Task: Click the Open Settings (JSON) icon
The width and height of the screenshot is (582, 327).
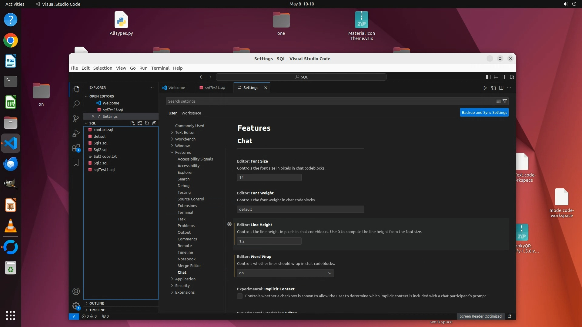Action: 493,88
